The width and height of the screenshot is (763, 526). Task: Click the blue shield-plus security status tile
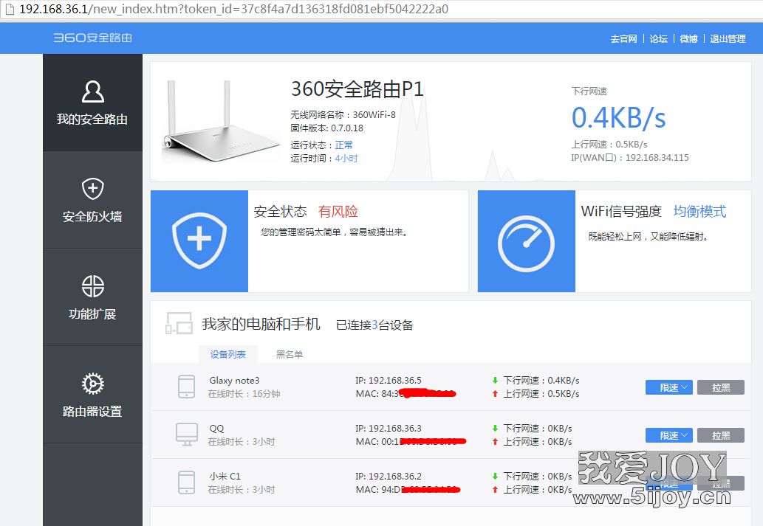pos(199,241)
